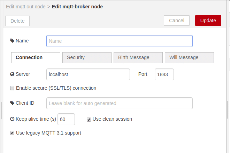Click the clock icon by Keep alive time

(12, 119)
